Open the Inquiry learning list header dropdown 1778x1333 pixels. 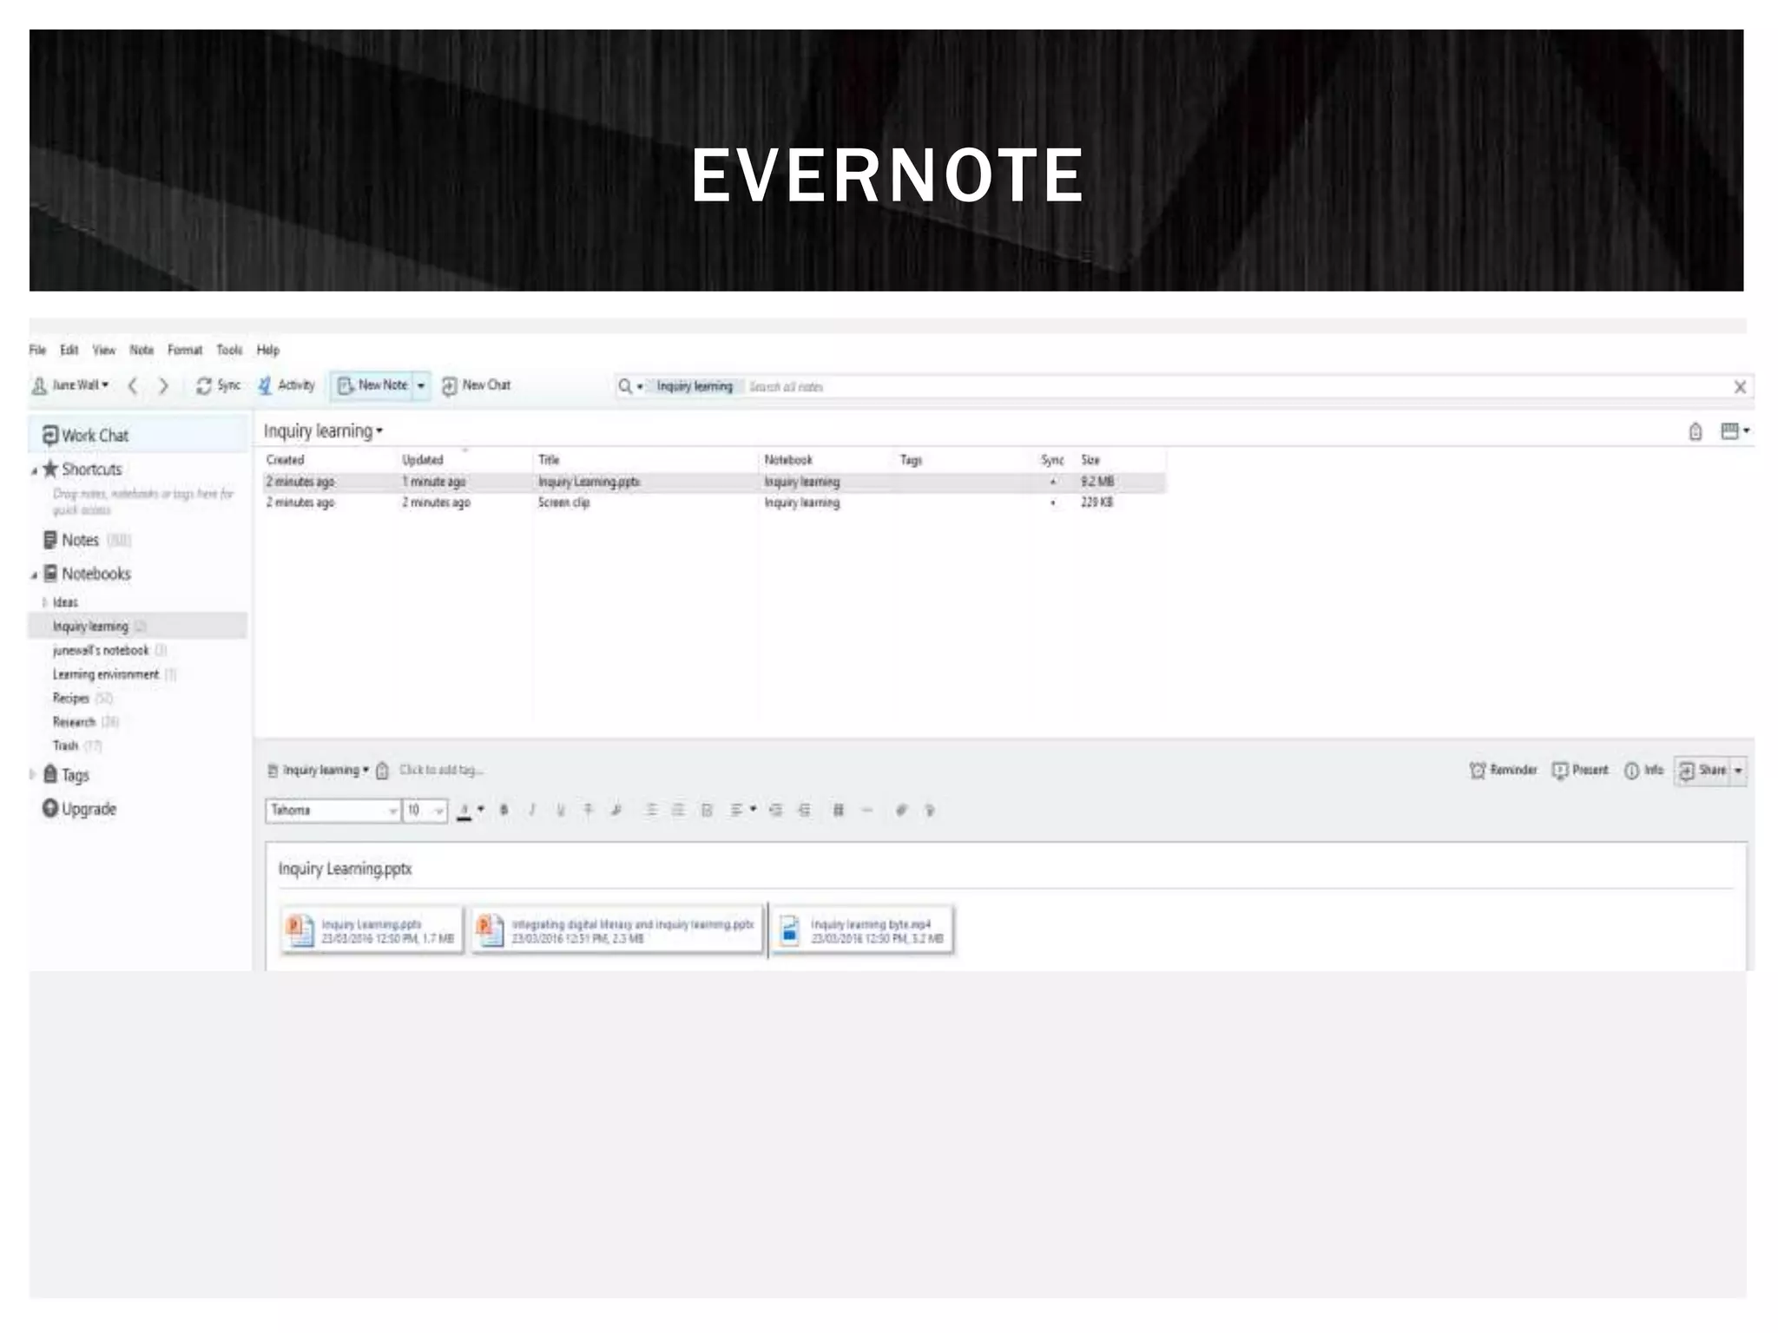tap(323, 431)
